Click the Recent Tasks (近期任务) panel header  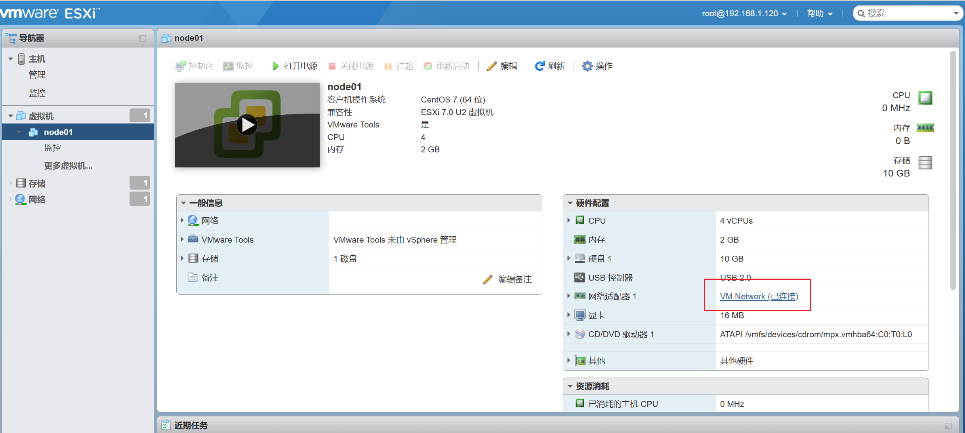point(558,425)
